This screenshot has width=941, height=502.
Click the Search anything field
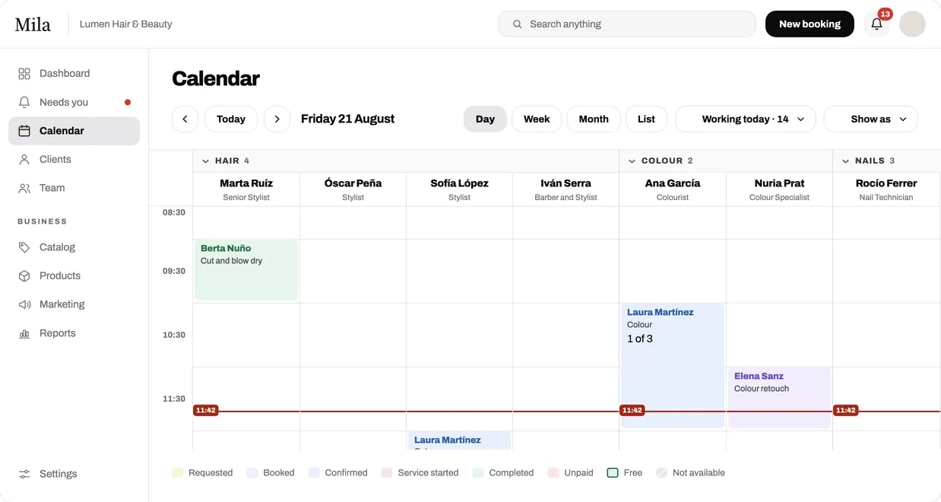pos(627,24)
